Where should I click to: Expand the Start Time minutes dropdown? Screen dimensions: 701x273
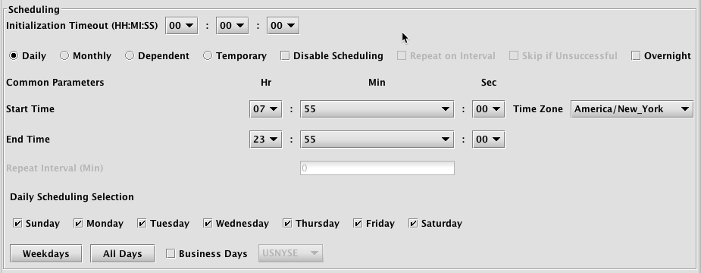[x=377, y=109]
